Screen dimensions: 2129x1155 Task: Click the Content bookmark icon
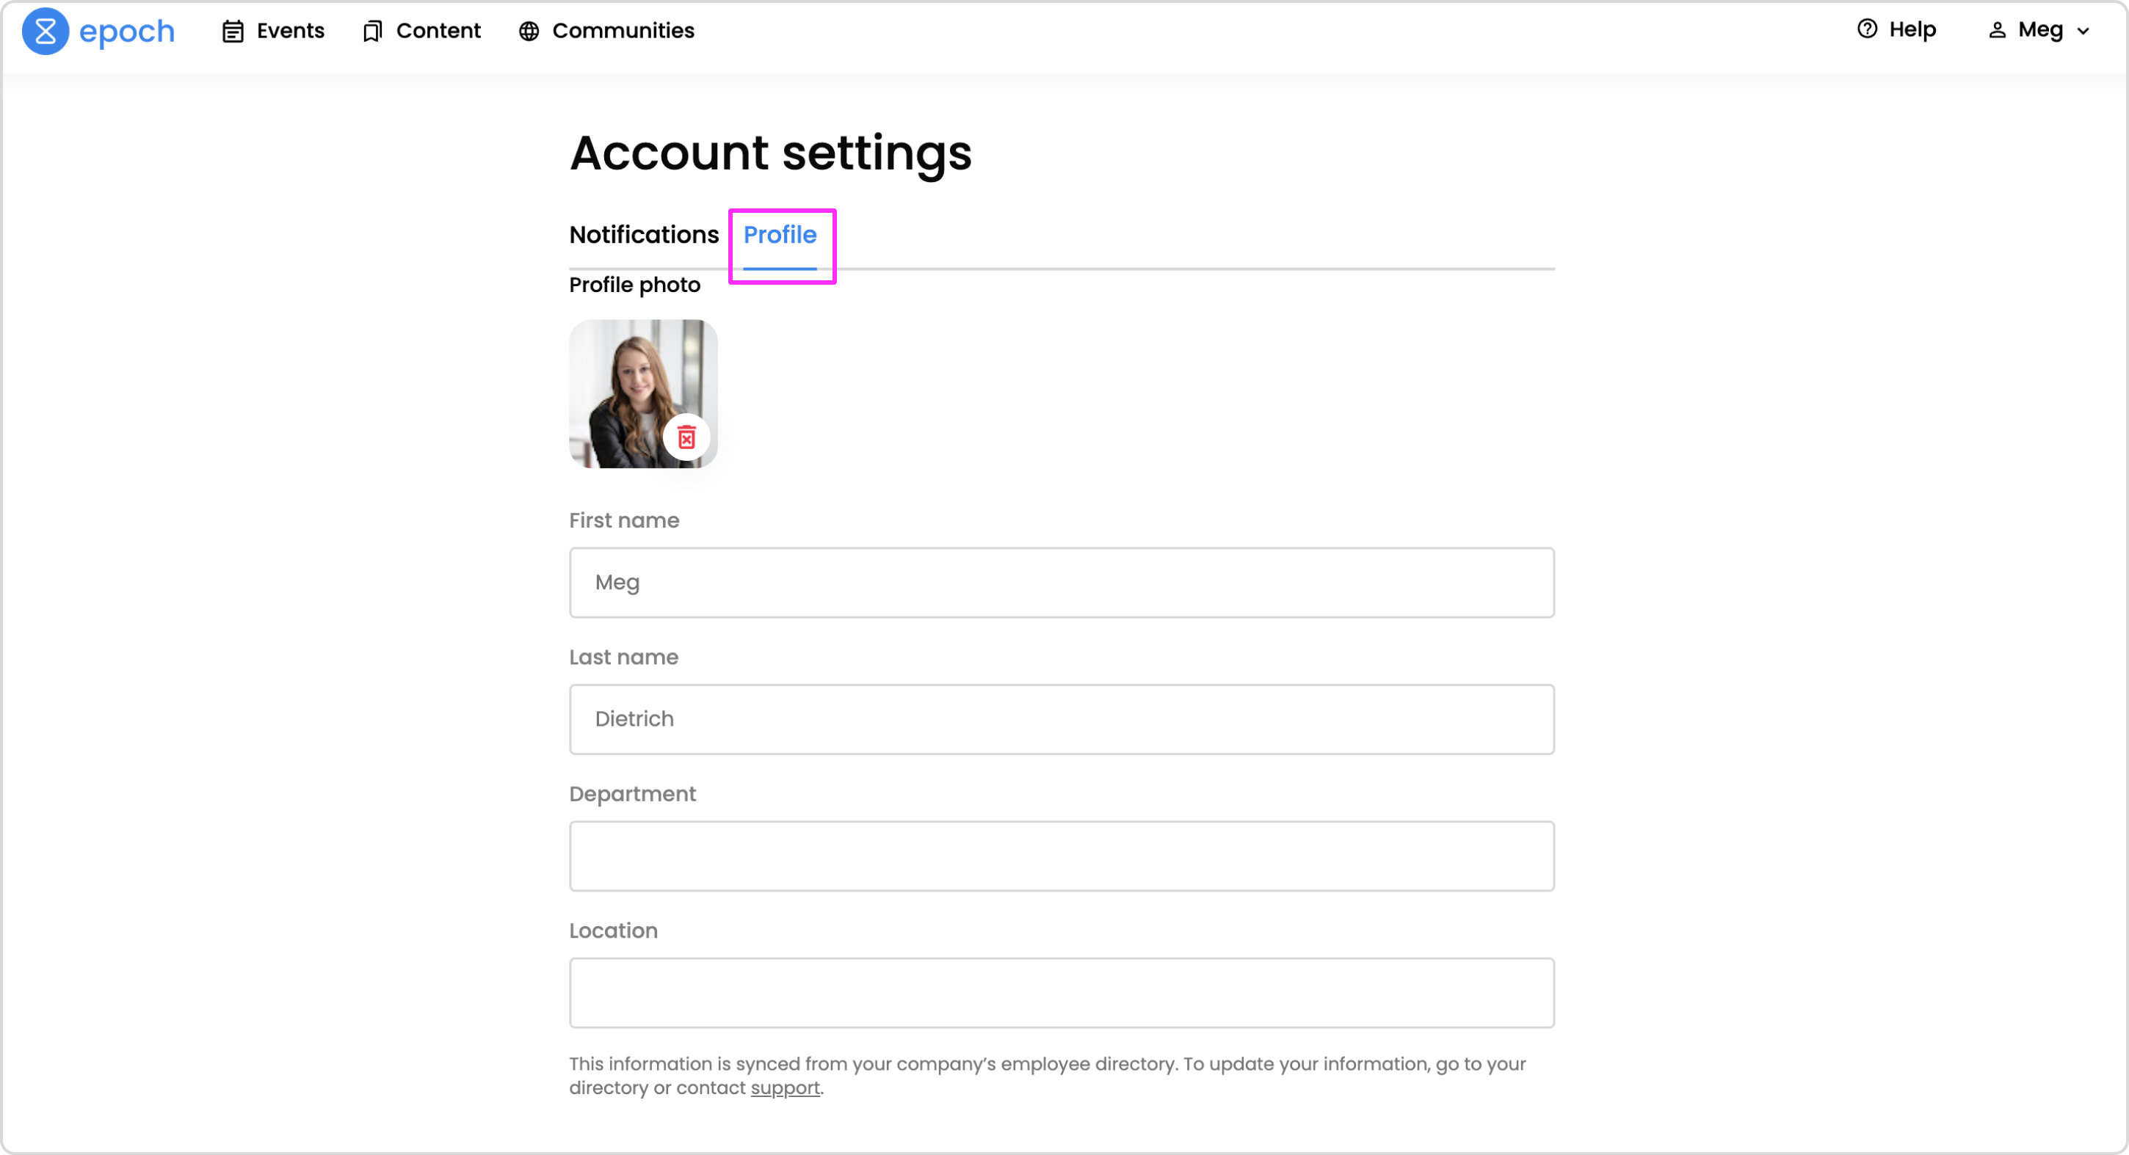373,32
